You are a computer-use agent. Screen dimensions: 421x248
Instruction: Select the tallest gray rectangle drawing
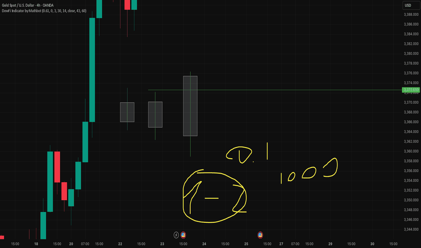pos(190,106)
